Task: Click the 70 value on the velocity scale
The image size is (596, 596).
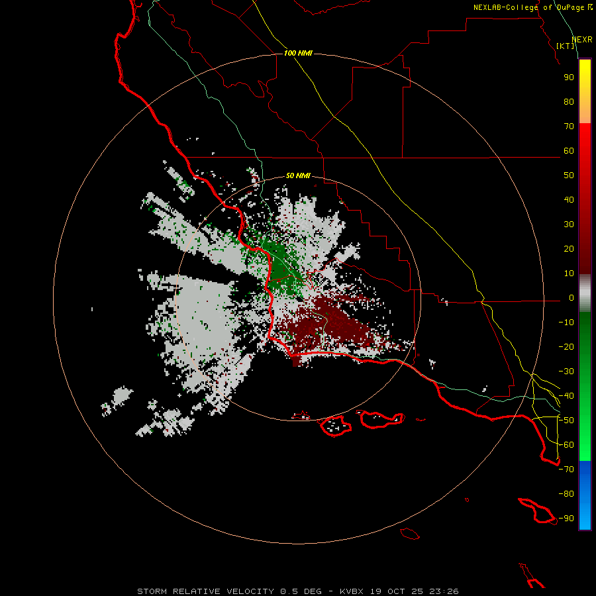Action: point(569,126)
